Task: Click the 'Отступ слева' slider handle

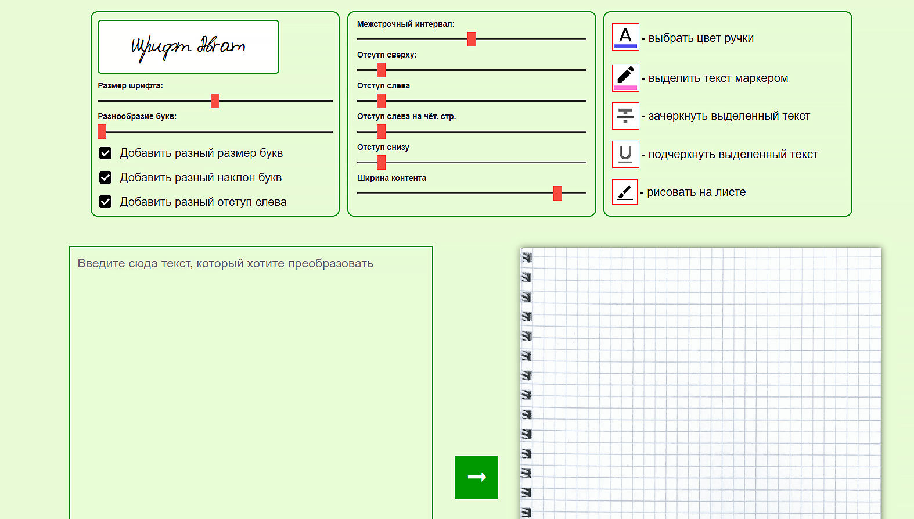Action: [381, 101]
